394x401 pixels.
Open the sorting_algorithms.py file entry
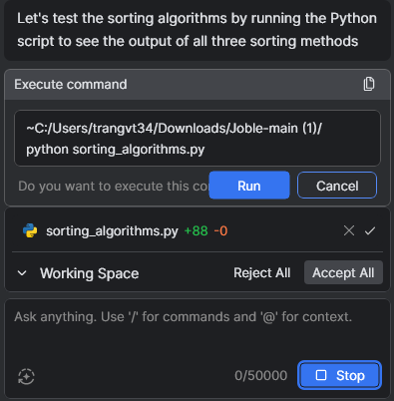(x=112, y=230)
